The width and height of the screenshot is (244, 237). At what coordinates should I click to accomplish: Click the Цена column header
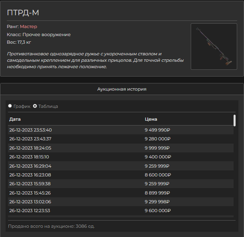(151, 119)
